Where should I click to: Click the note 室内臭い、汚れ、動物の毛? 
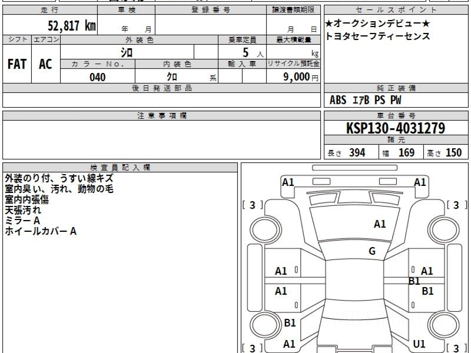pos(59,189)
